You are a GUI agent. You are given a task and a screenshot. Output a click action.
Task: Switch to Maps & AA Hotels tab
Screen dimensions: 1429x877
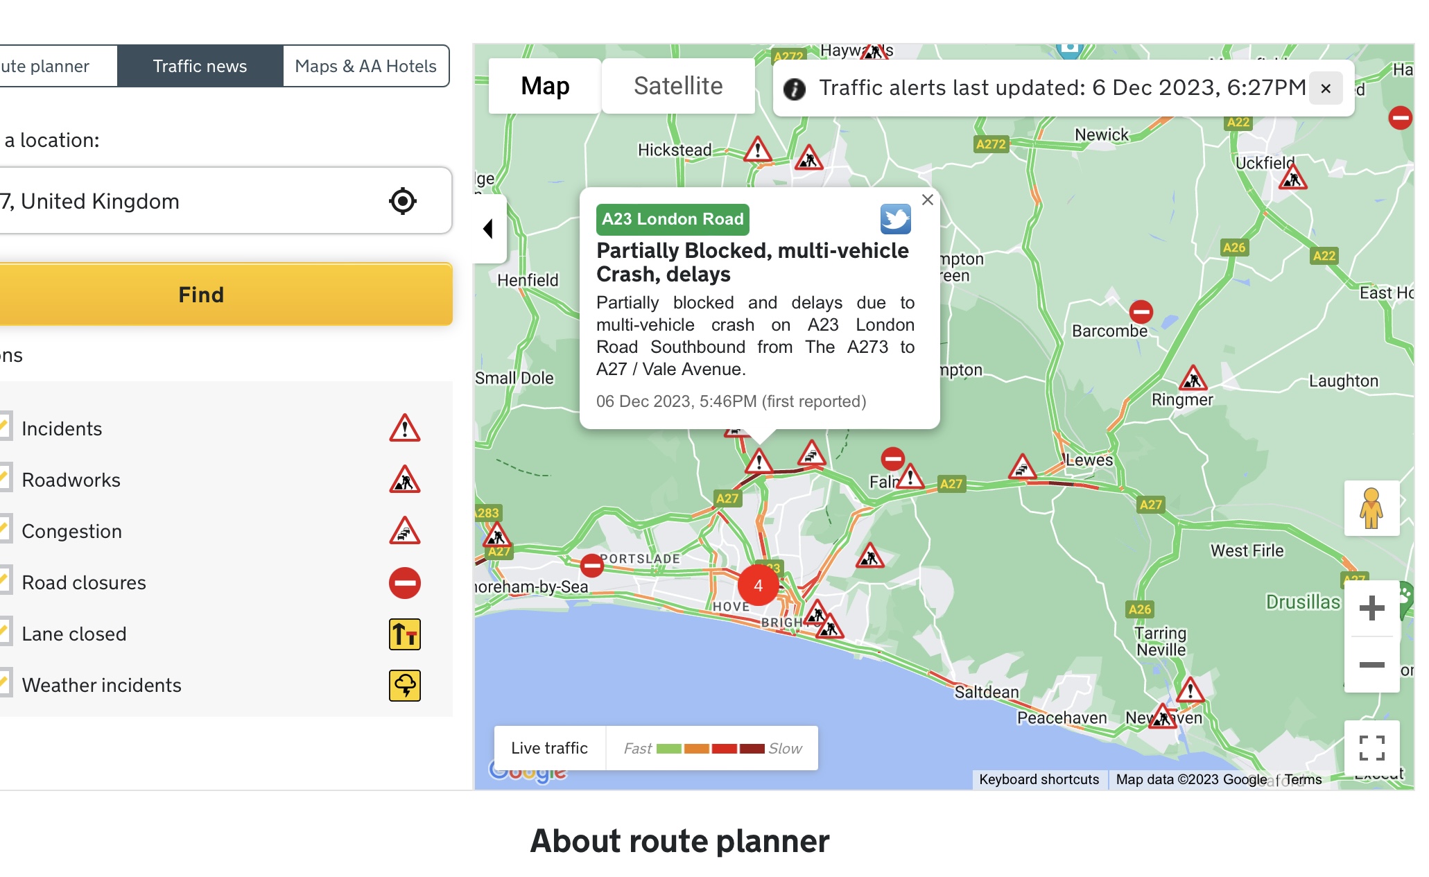click(365, 66)
